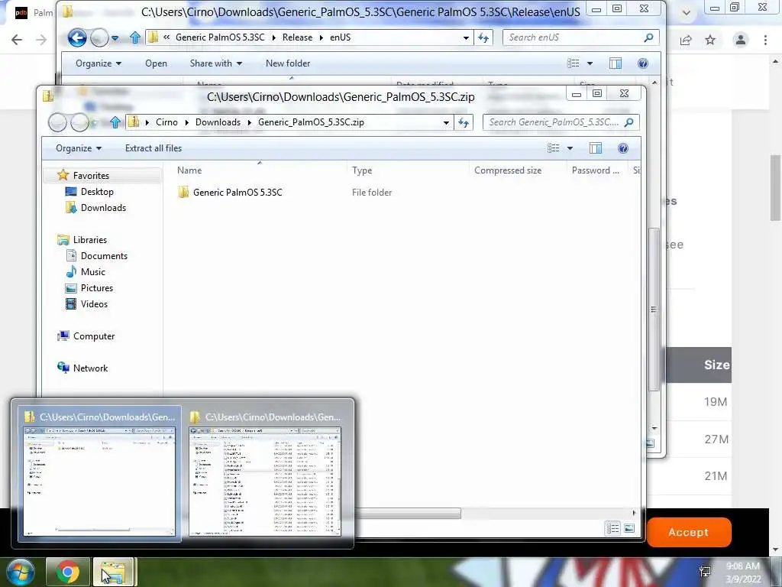Toggle preview pane in zip window

[596, 148]
